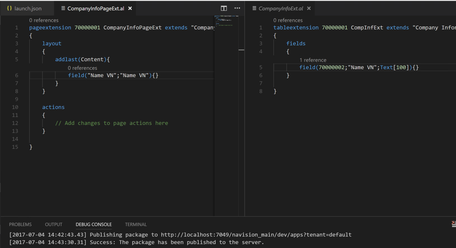Viewport: 456px width, 248px height.
Task: Click line number 15 in left editor
Action: coord(15,147)
